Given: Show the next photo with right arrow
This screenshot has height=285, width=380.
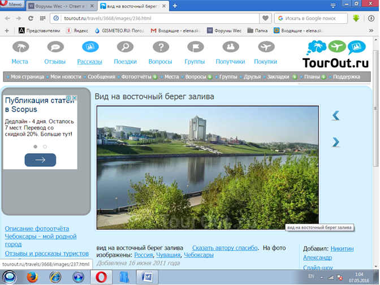Looking at the screenshot, I should click(336, 142).
